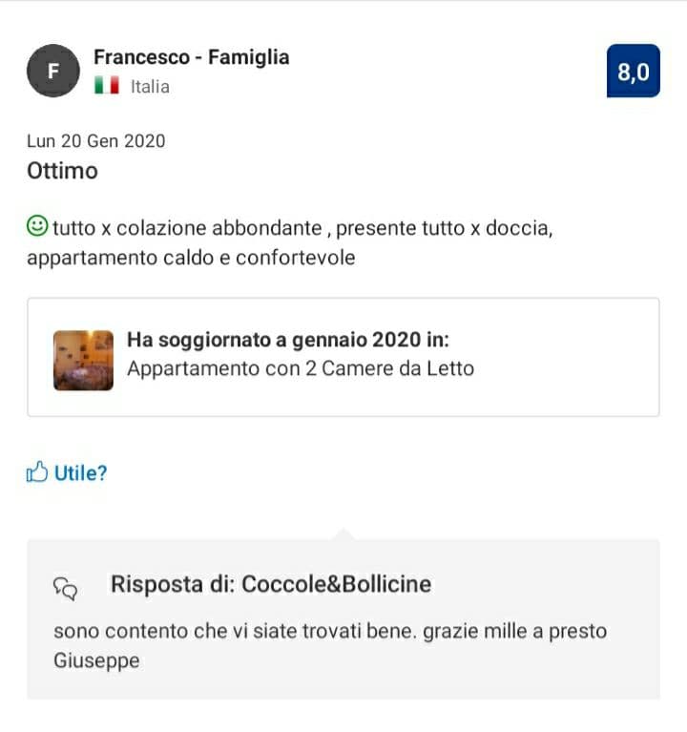This screenshot has width=687, height=732.
Task: Click the stayed-in room information card
Action: click(x=343, y=357)
